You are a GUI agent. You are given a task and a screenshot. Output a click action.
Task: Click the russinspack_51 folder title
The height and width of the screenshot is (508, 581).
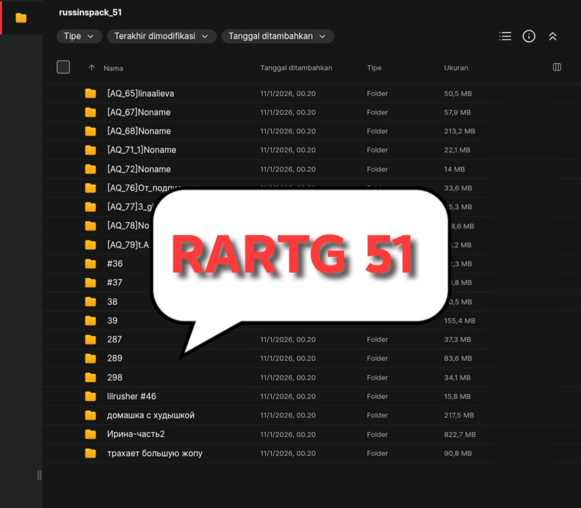90,12
